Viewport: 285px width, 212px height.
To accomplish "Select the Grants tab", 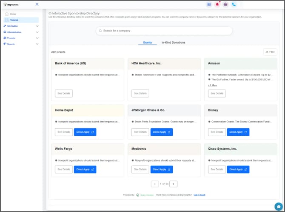I will click(147, 42).
